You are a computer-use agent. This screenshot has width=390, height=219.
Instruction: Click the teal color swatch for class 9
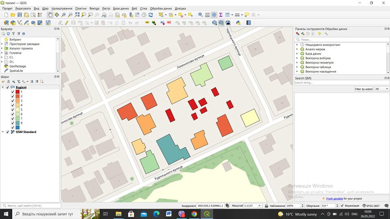(17, 123)
